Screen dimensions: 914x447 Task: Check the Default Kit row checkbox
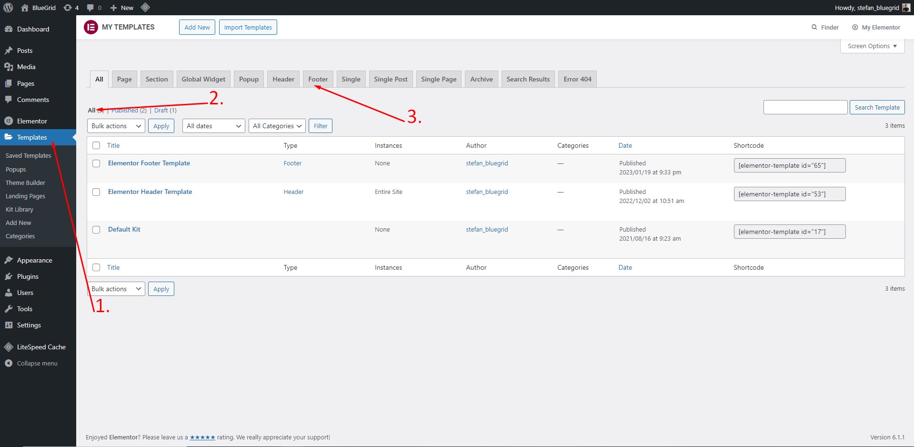(x=96, y=230)
